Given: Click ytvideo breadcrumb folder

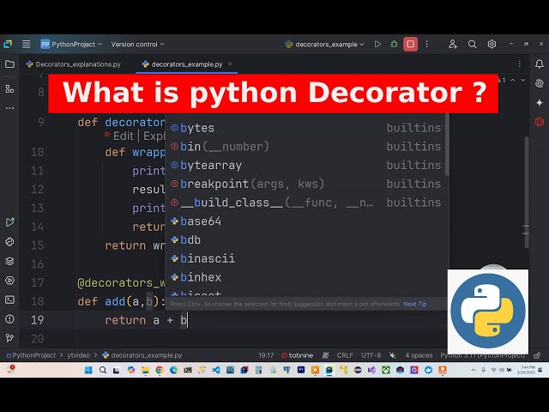Looking at the screenshot, I should click(78, 355).
